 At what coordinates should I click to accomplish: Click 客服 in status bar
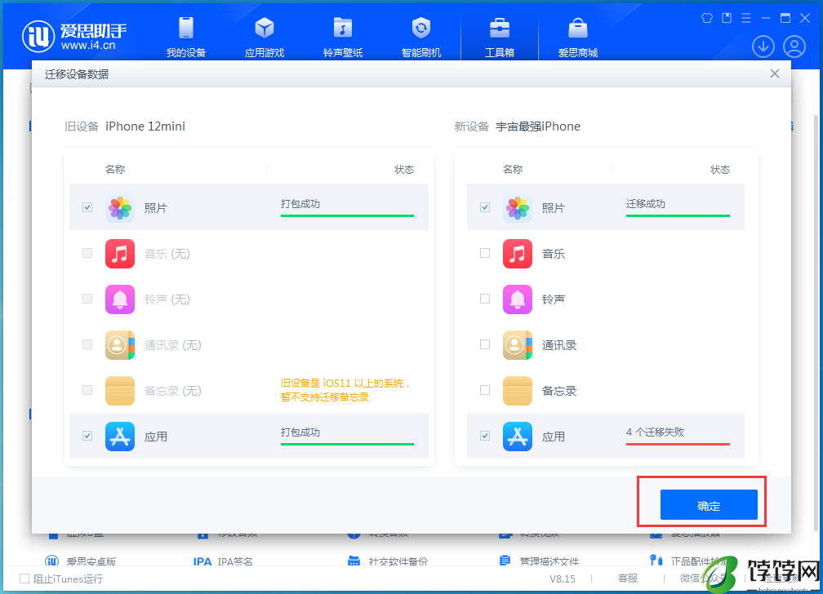click(x=628, y=578)
